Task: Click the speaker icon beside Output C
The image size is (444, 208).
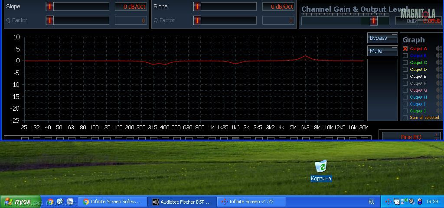Action: (x=439, y=63)
